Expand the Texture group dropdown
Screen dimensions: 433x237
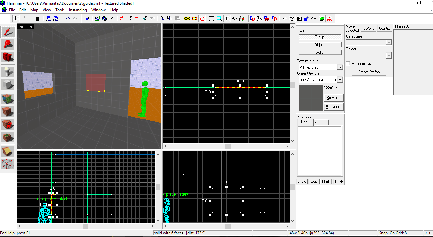(x=340, y=67)
